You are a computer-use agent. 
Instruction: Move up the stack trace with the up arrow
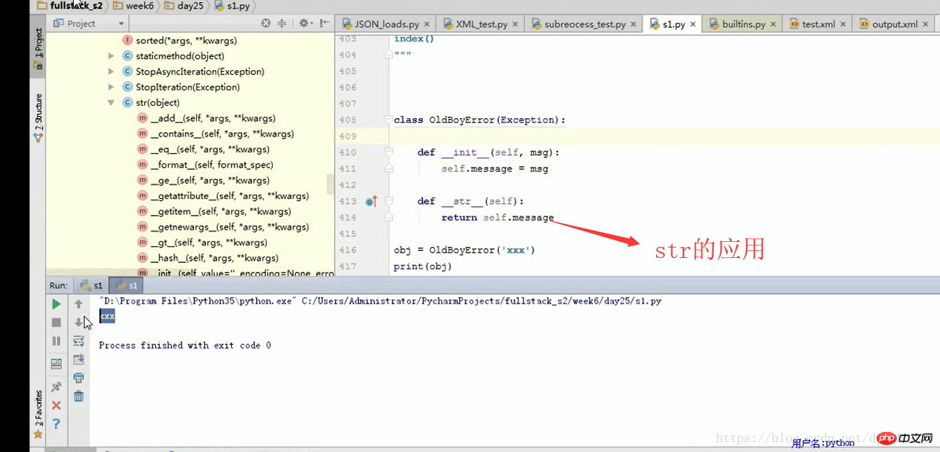pos(79,304)
